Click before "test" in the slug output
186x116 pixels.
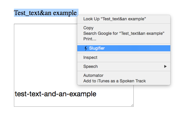(x=15, y=94)
